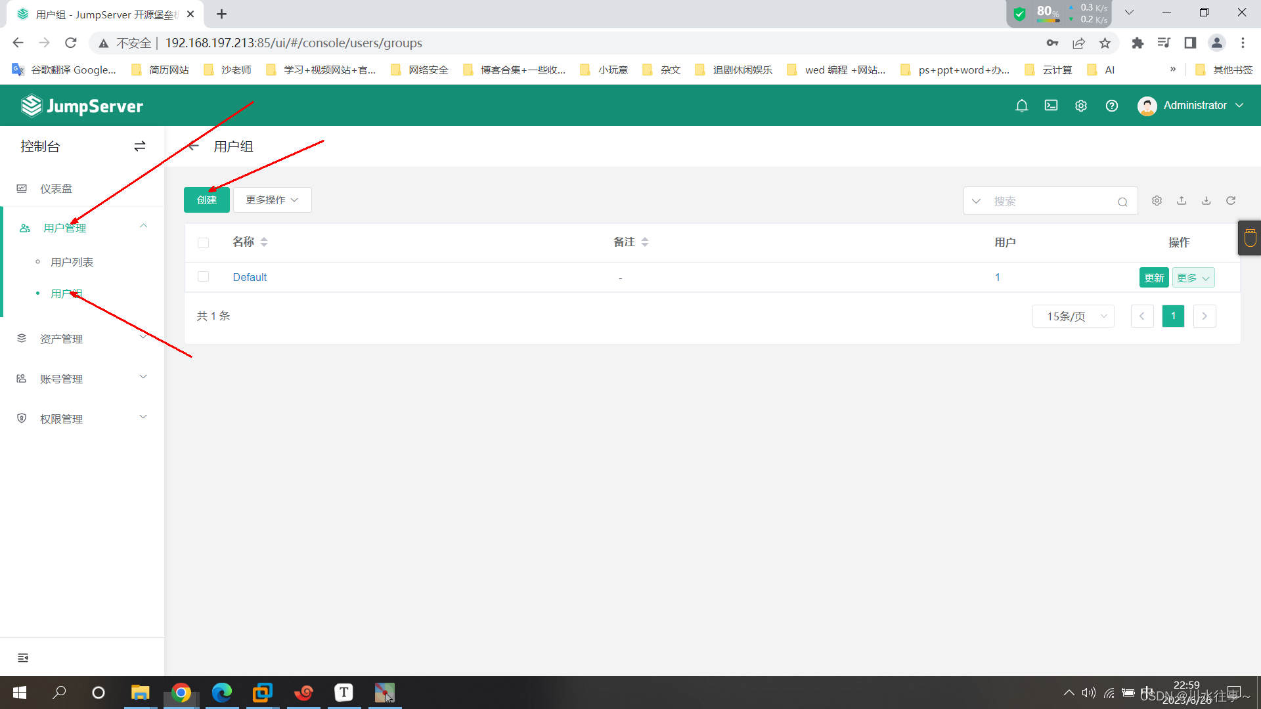
Task: Open the Default group link
Action: [x=250, y=277]
